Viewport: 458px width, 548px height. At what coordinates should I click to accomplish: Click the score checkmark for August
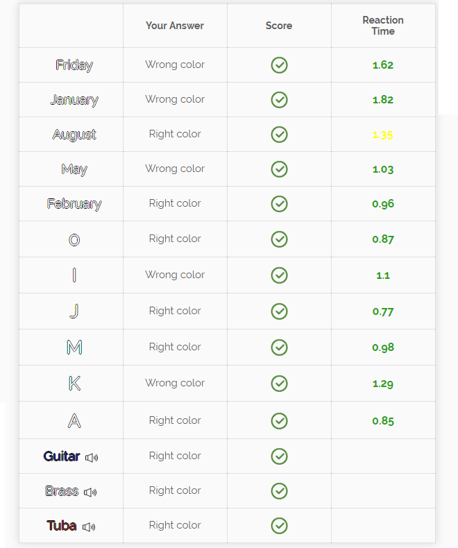coord(279,135)
